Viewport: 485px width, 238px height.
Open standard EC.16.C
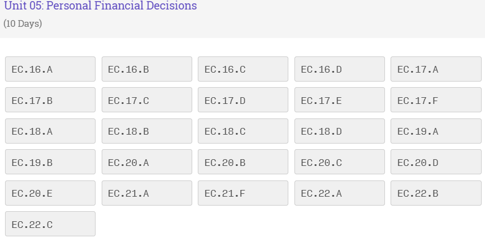pyautogui.click(x=243, y=69)
